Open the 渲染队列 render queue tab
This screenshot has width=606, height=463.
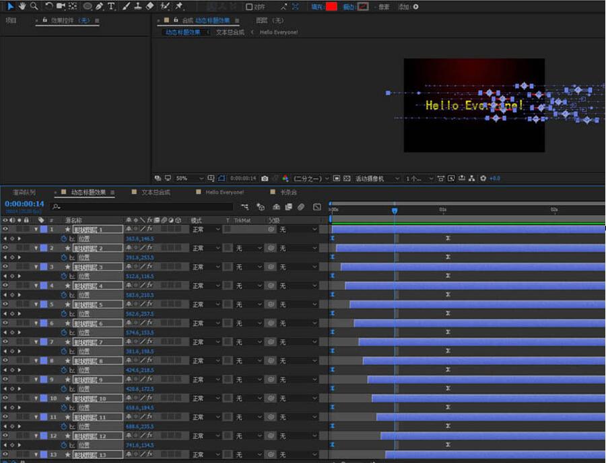pos(24,192)
